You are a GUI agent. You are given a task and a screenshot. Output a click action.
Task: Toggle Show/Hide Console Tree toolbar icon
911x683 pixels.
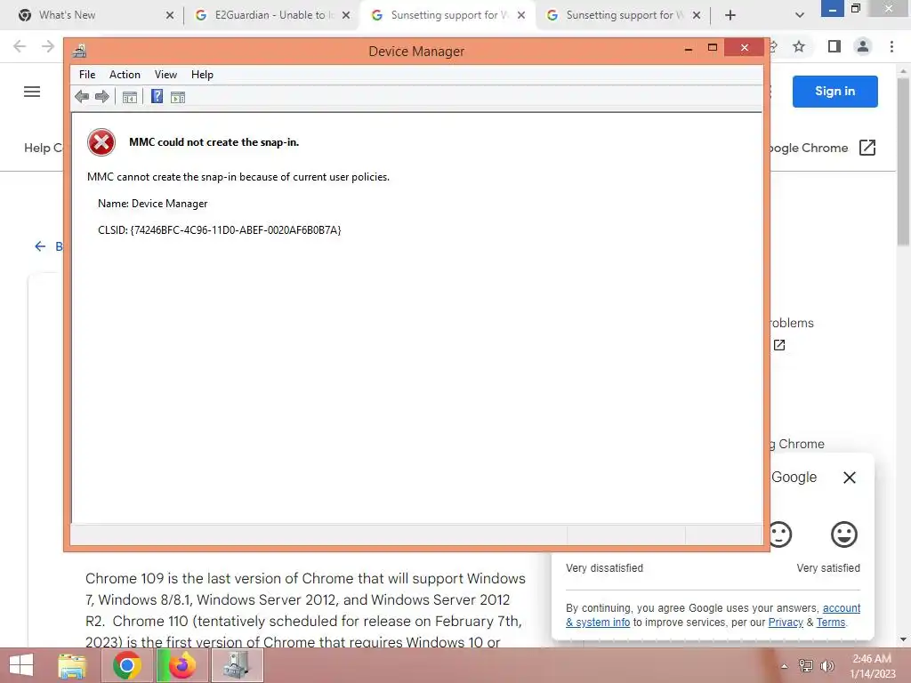pyautogui.click(x=130, y=97)
